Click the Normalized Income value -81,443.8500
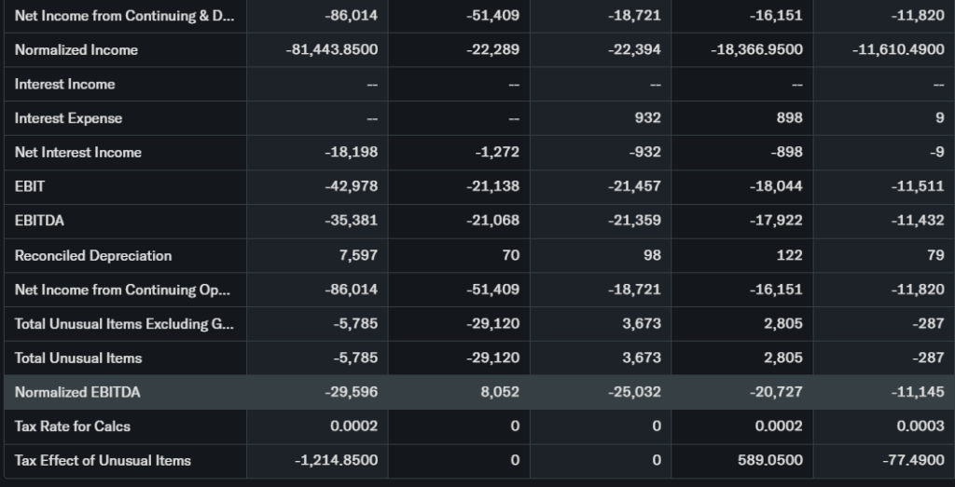The image size is (955, 487). [331, 49]
